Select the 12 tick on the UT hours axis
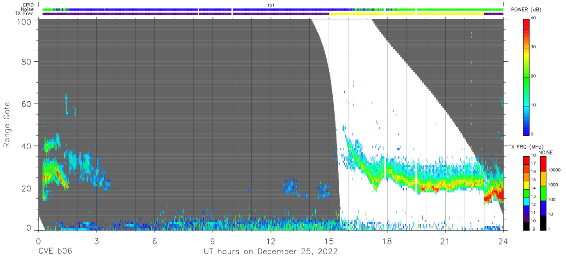Viewport: 566px width, 261px height. [x=271, y=241]
